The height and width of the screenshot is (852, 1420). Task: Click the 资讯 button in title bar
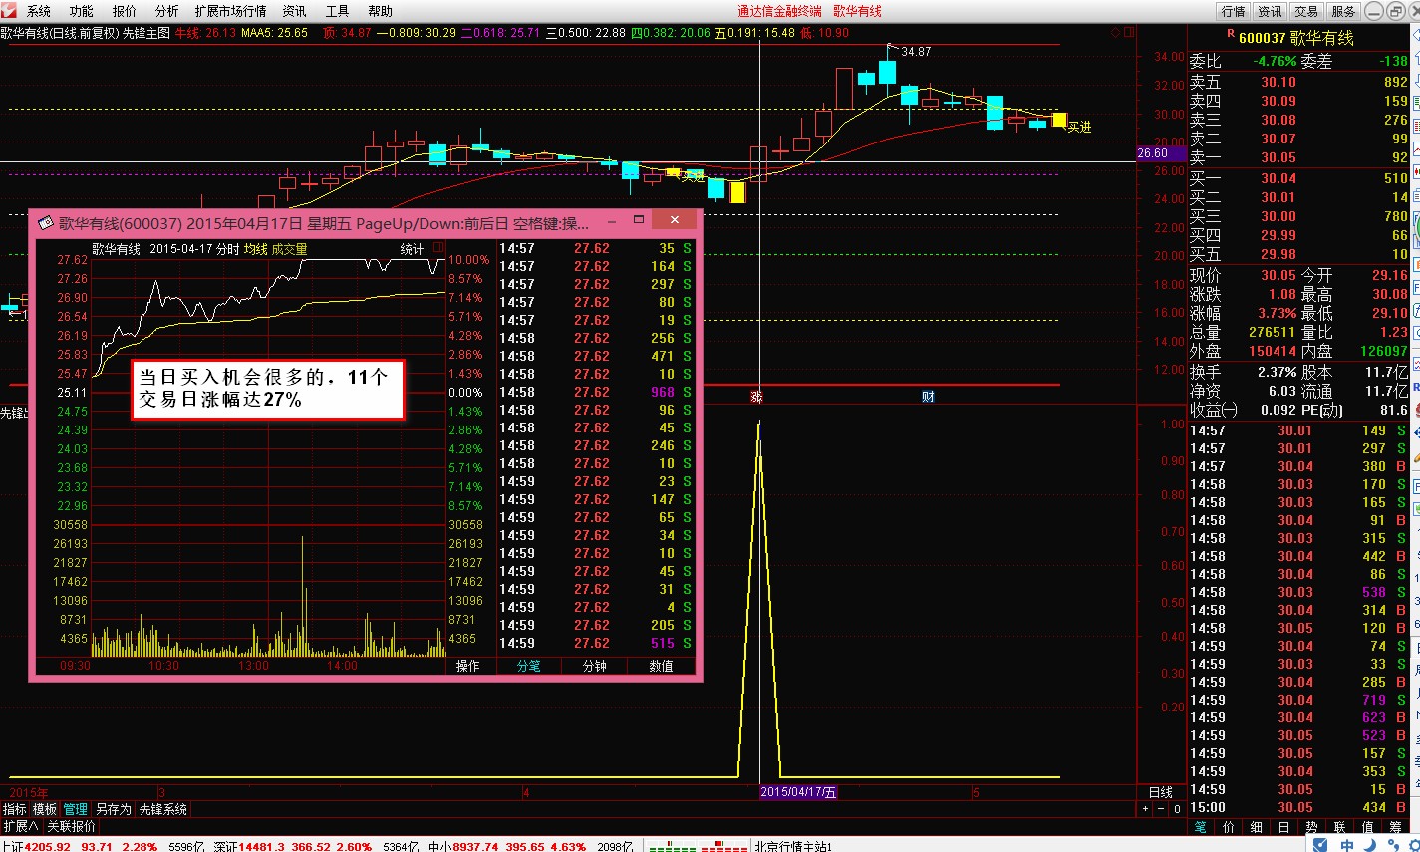pyautogui.click(x=1271, y=11)
